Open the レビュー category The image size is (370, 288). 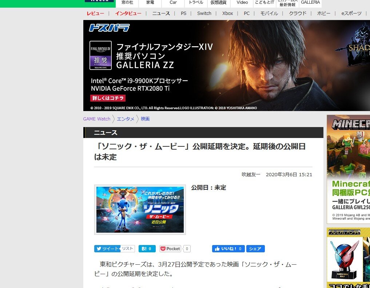[95, 13]
